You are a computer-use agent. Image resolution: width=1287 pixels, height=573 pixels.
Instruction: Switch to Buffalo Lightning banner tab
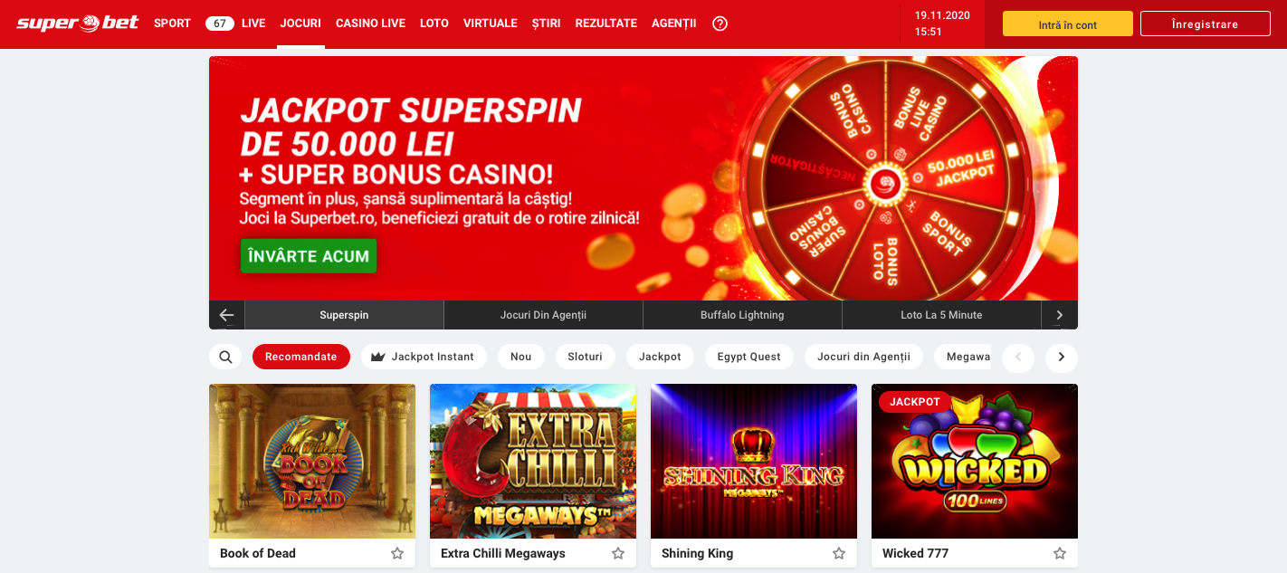[742, 315]
